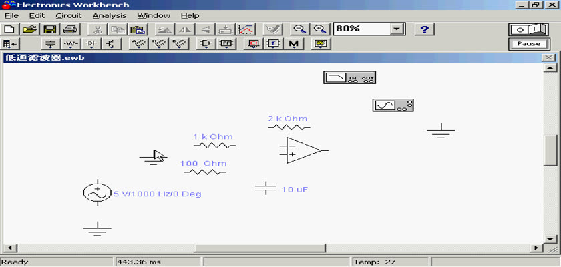
Task: Open the analysis graphs display
Action: point(246,29)
